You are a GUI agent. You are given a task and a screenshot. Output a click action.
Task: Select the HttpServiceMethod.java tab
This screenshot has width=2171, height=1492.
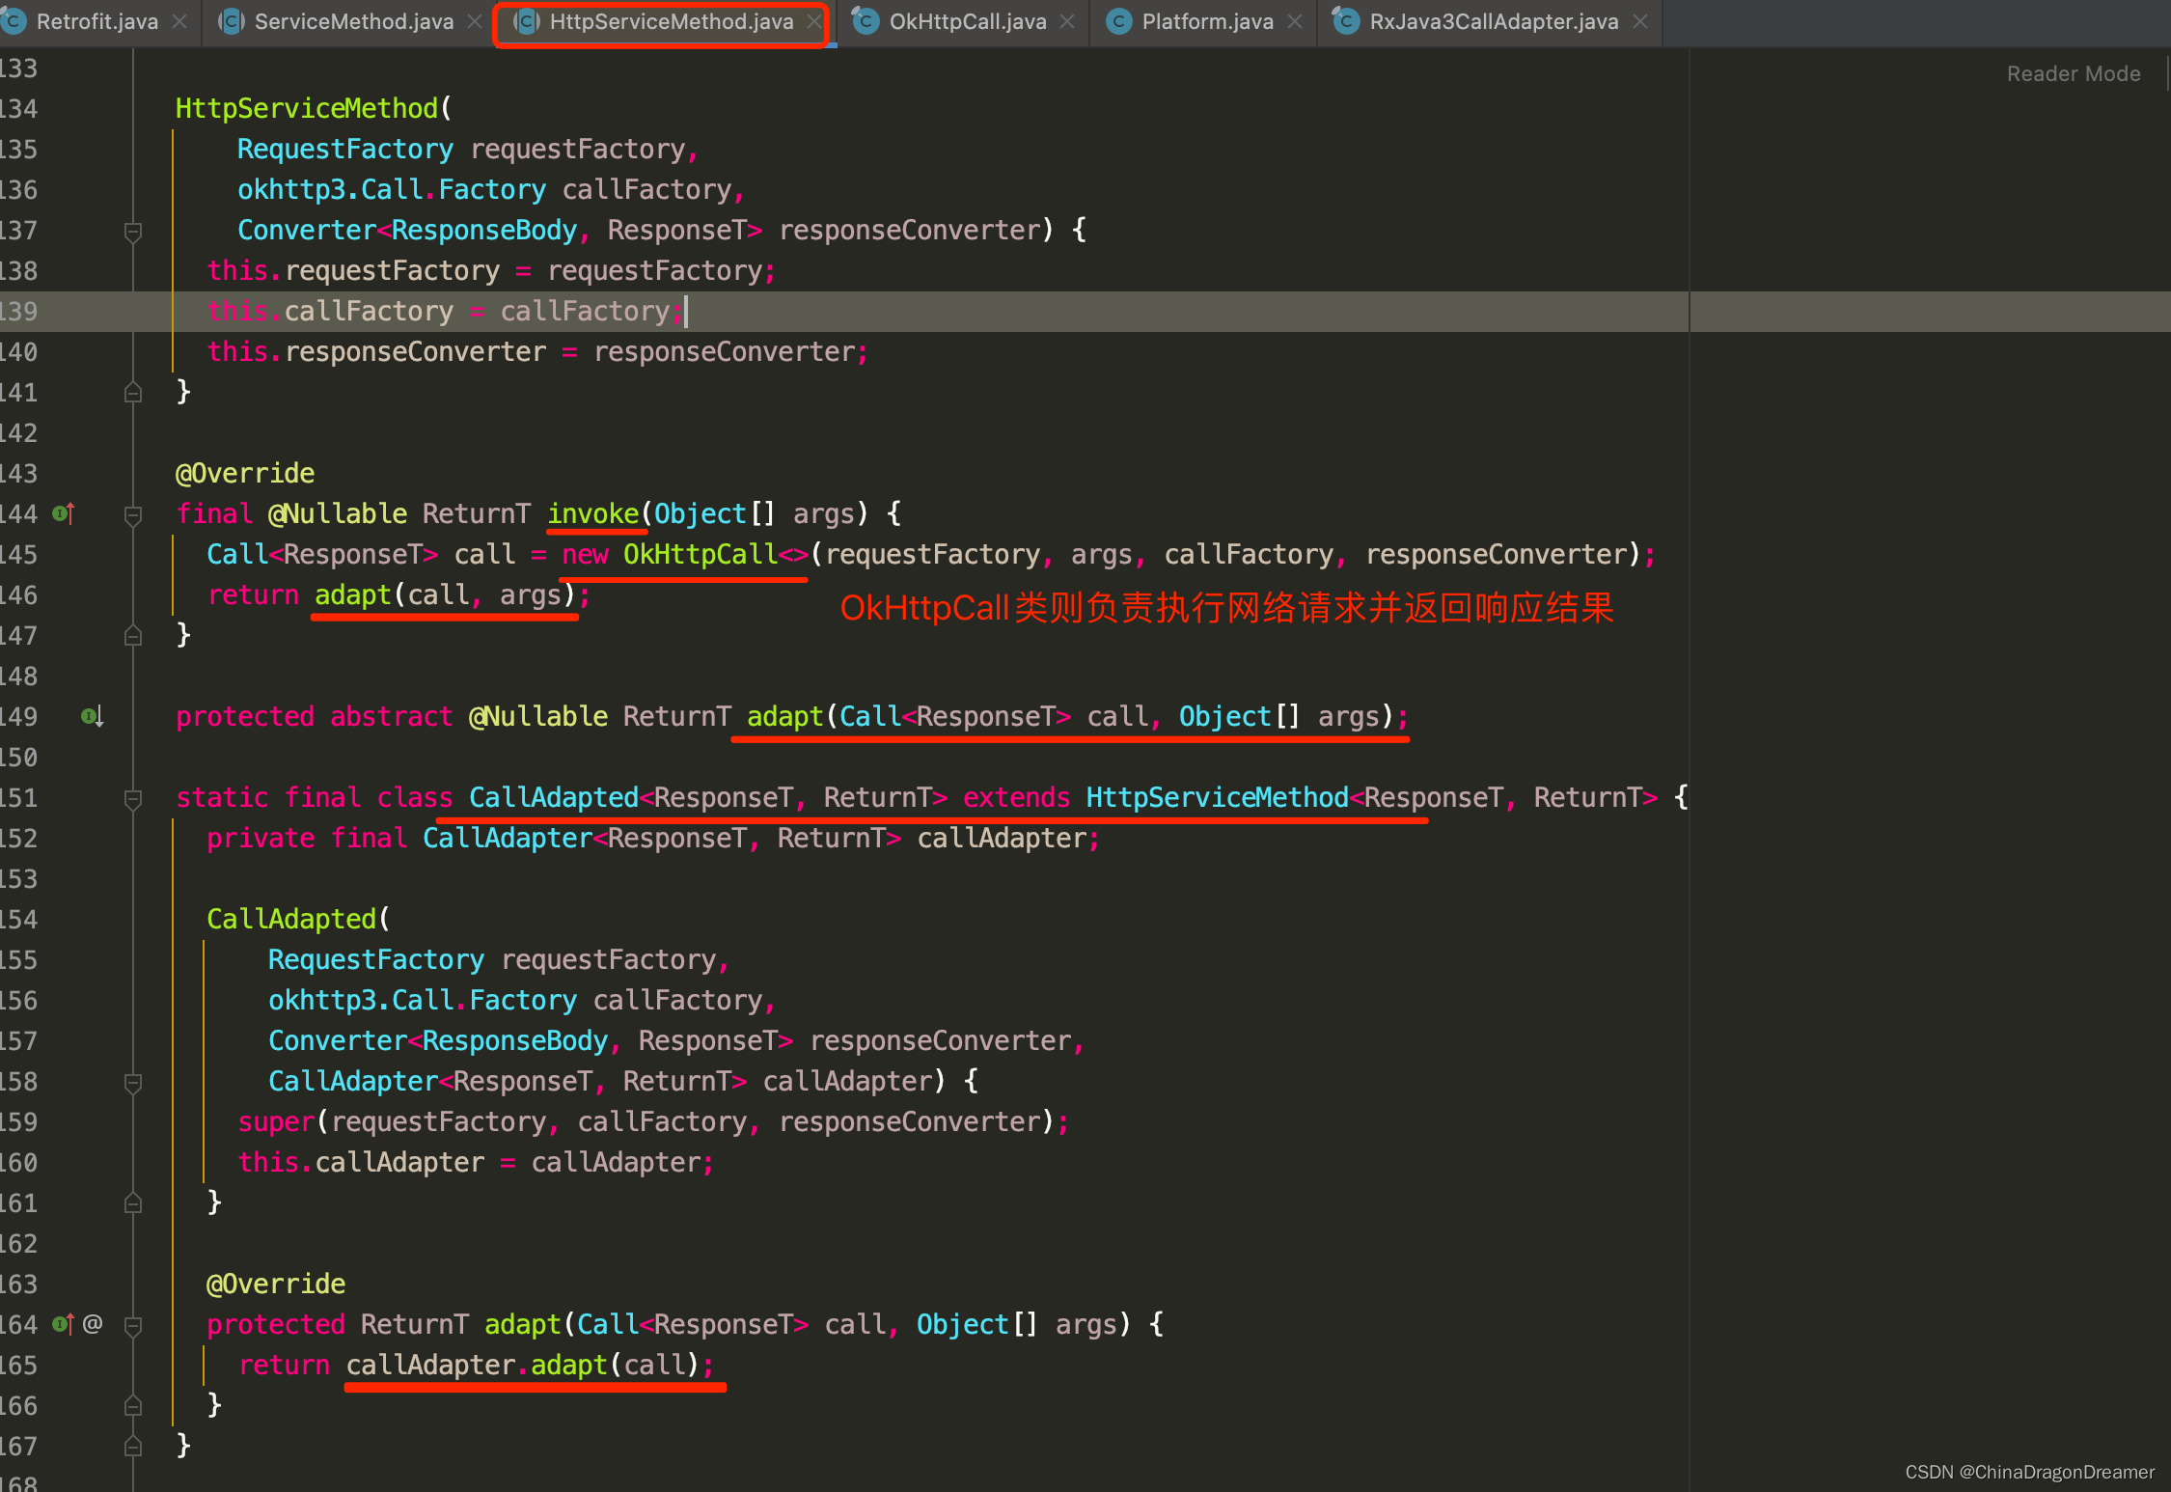point(672,21)
